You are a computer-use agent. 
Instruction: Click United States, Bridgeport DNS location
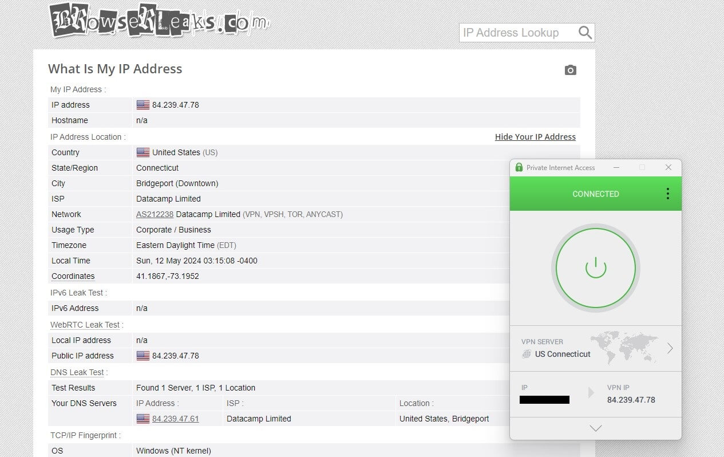[x=444, y=419]
